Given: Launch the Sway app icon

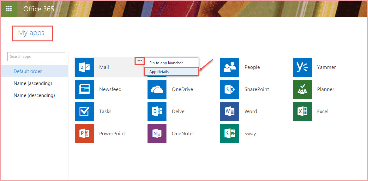Looking at the screenshot, I should click(230, 134).
